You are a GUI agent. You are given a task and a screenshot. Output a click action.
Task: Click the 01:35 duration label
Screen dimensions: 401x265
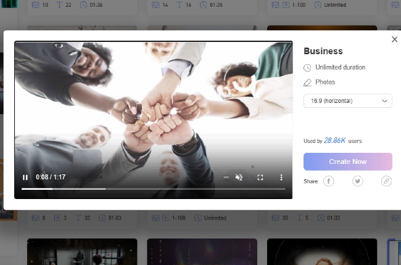click(x=216, y=5)
